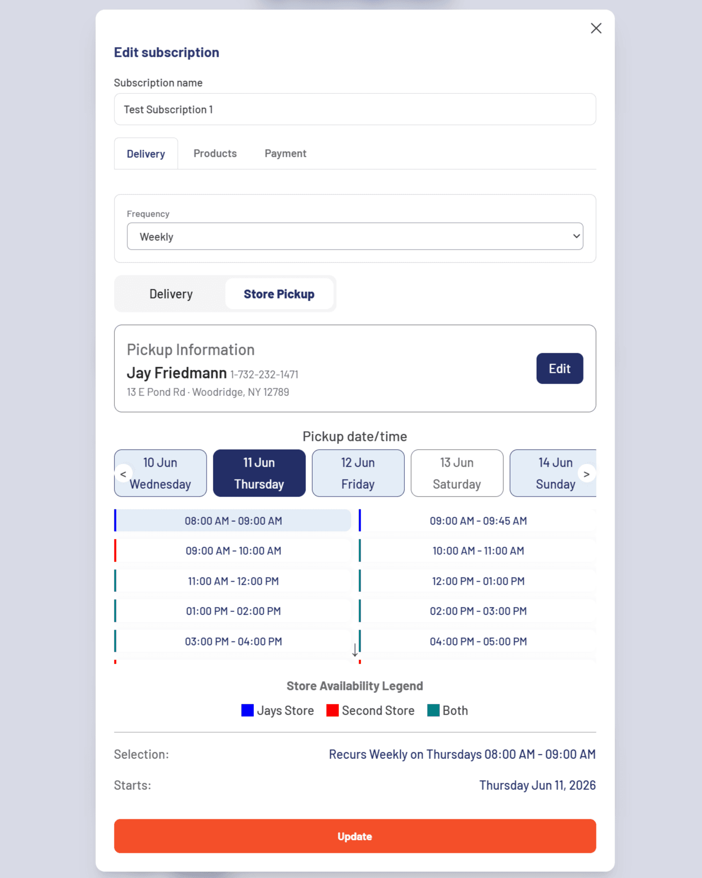Click the phone number 1-732-232-1471
The height and width of the screenshot is (878, 702).
264,374
